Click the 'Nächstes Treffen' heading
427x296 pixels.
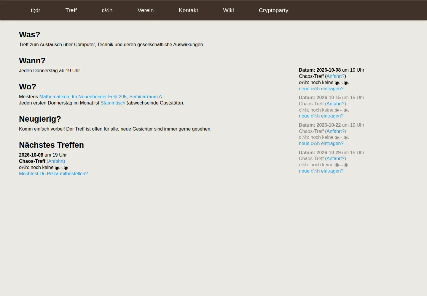click(x=51, y=145)
